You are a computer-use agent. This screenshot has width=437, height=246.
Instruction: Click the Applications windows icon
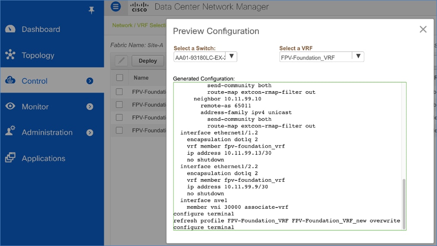10,157
